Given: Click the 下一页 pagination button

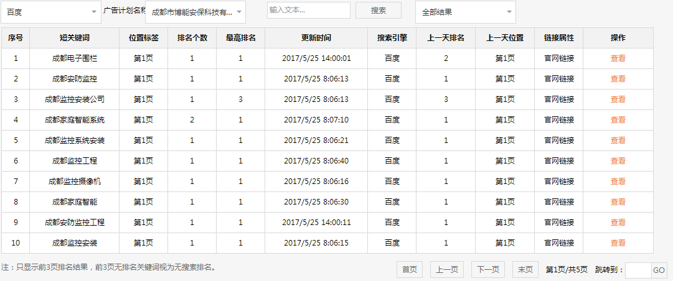Looking at the screenshot, I should click(x=488, y=269).
